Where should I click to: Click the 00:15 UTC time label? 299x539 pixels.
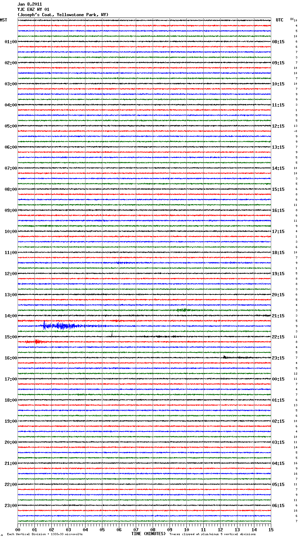278,379
